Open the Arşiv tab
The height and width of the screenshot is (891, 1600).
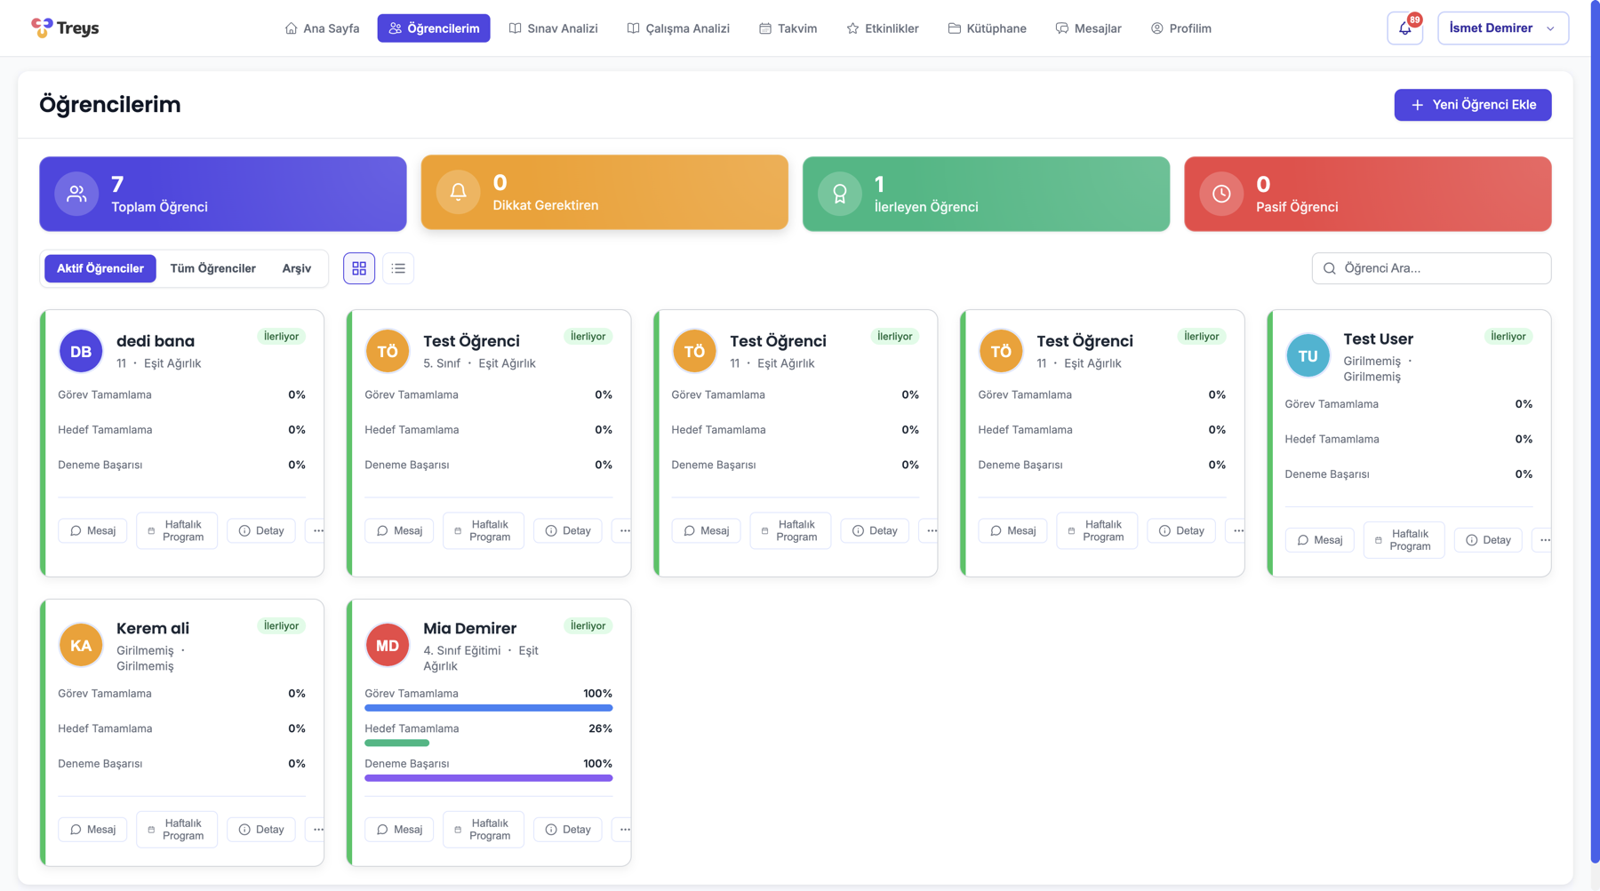(x=297, y=267)
